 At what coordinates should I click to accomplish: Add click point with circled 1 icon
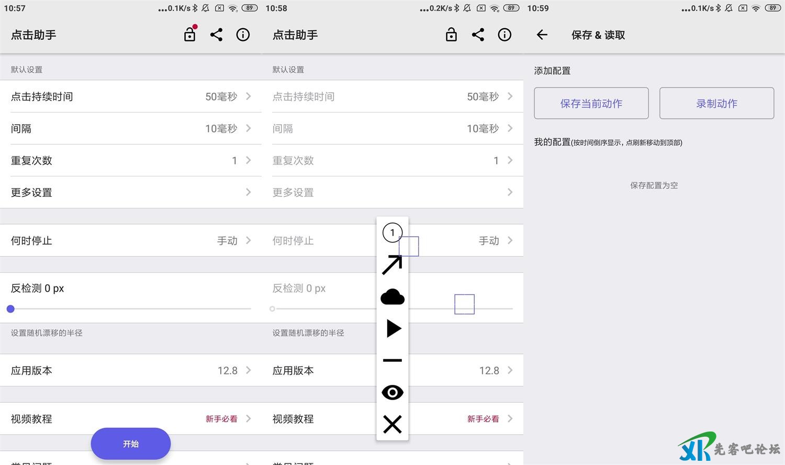point(392,233)
